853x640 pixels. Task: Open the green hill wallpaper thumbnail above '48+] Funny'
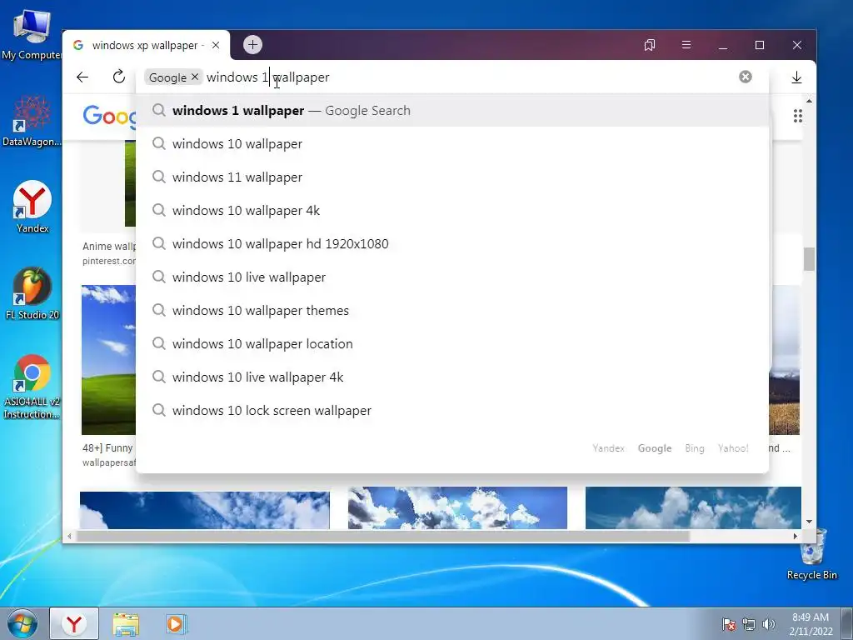[109, 360]
